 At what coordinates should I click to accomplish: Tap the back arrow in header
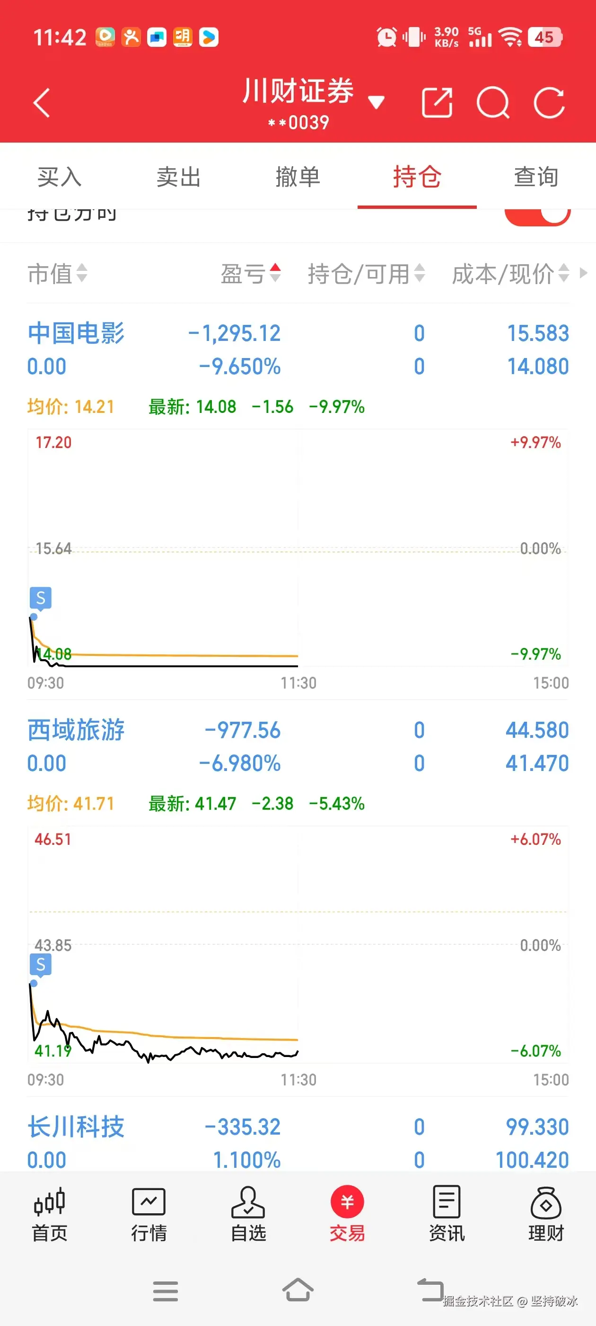(42, 103)
